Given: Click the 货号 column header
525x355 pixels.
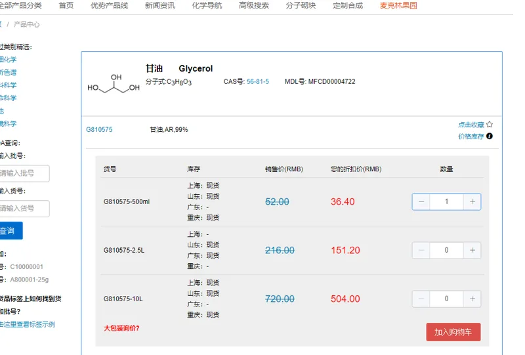Looking at the screenshot, I should tap(110, 169).
